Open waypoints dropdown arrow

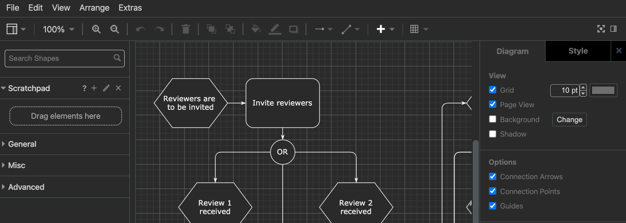point(357,29)
